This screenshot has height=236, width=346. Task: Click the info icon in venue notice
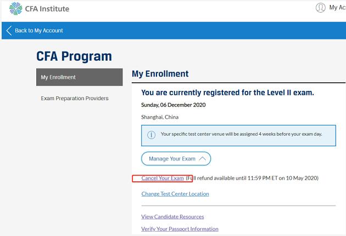[x=152, y=135]
